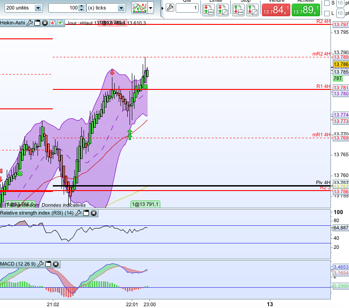Screen dimensions: 349x308
Task: Click the mR2 4H level label
Action: click(321, 54)
